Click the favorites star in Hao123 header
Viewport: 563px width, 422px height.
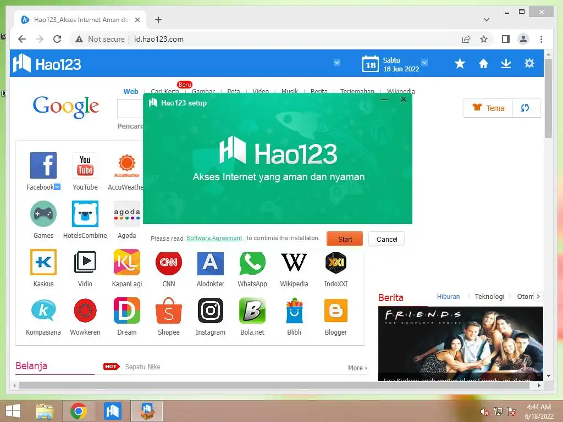(460, 64)
